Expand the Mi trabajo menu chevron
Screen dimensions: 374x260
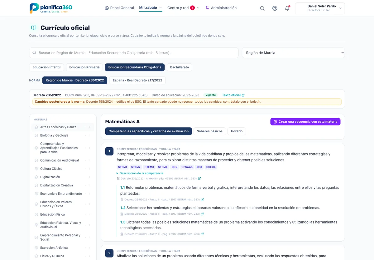(x=161, y=8)
